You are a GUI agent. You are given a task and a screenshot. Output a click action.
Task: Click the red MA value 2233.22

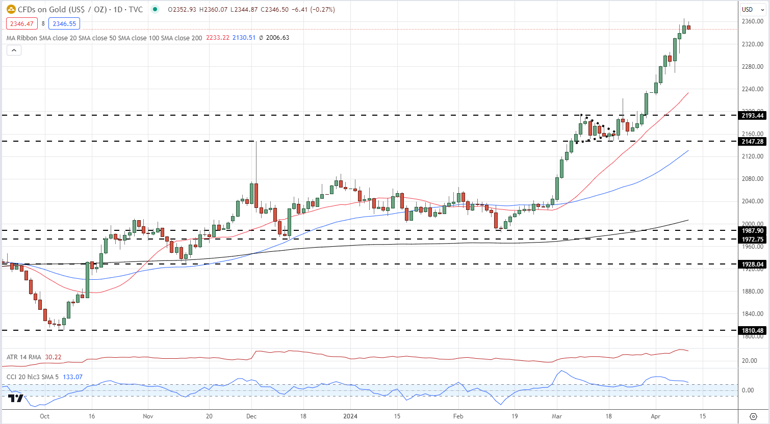[218, 38]
